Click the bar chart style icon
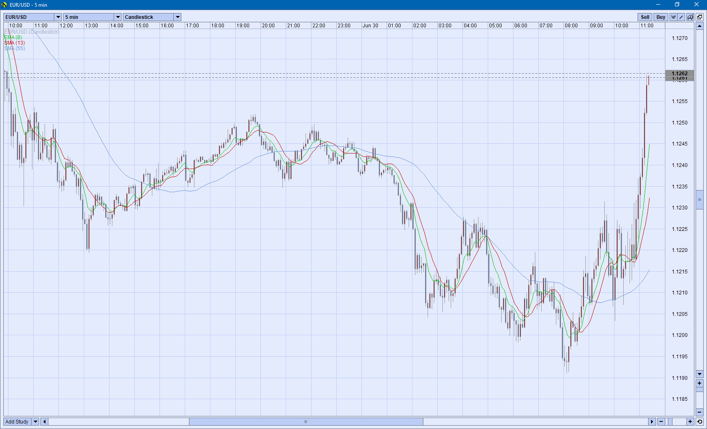Viewport: 707px width, 429px height. (x=673, y=17)
